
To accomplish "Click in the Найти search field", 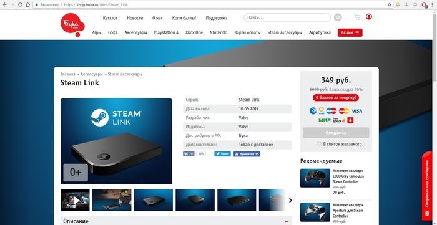I will tap(287, 17).
